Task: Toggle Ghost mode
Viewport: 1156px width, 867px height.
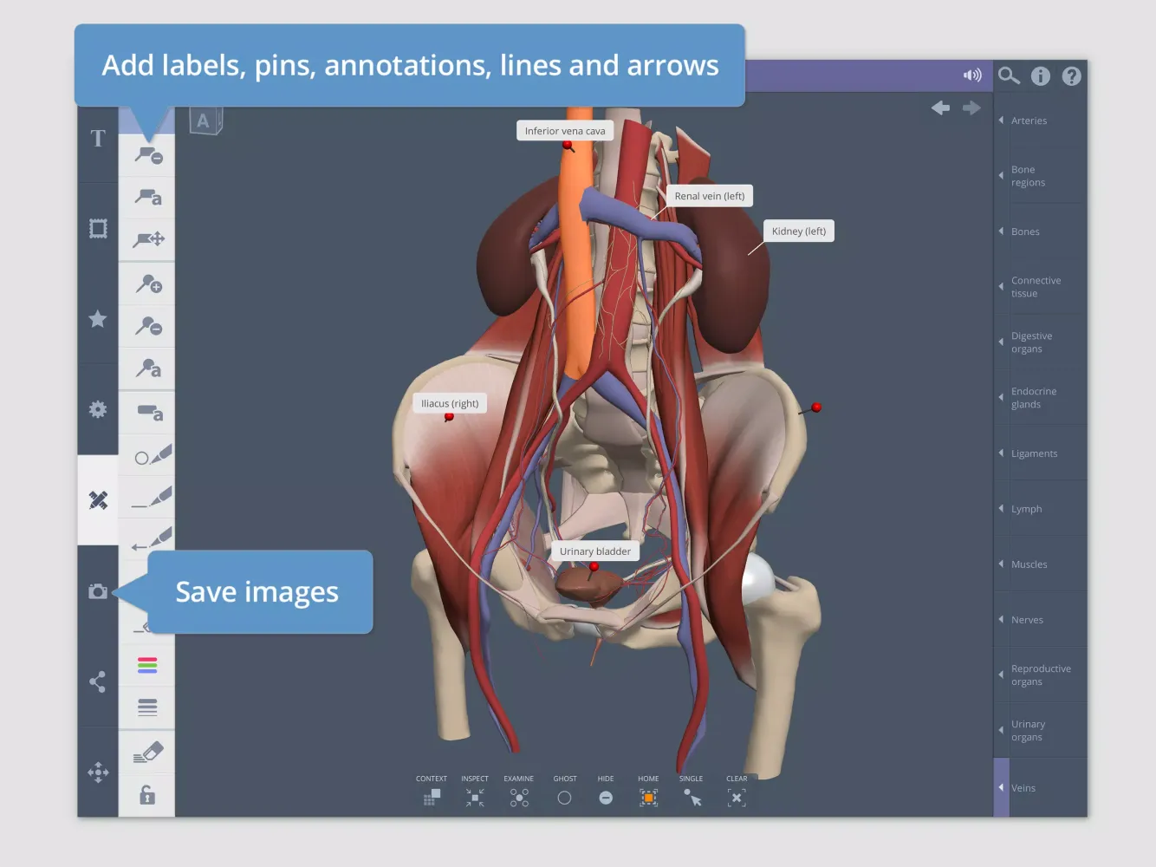Action: pos(564,798)
